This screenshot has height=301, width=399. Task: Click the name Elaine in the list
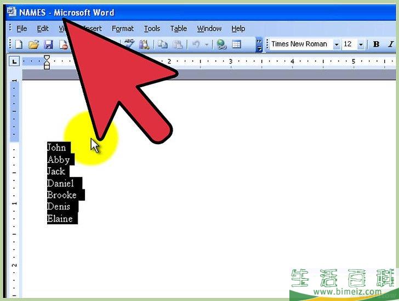pyautogui.click(x=60, y=219)
